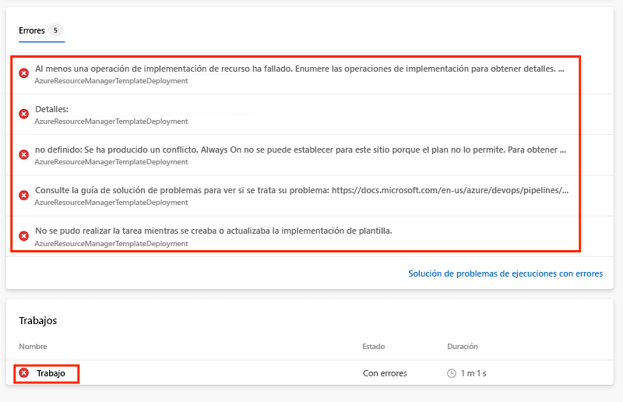Open the Errores tab
The image size is (623, 402).
[x=41, y=30]
